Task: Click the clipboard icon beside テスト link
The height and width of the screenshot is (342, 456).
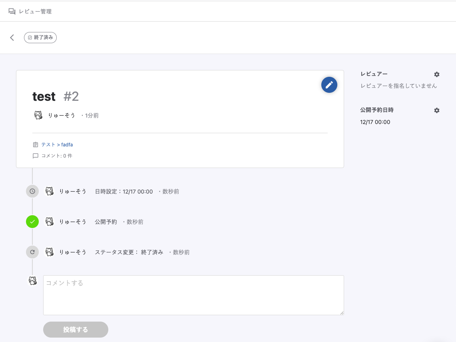Action: tap(36, 145)
